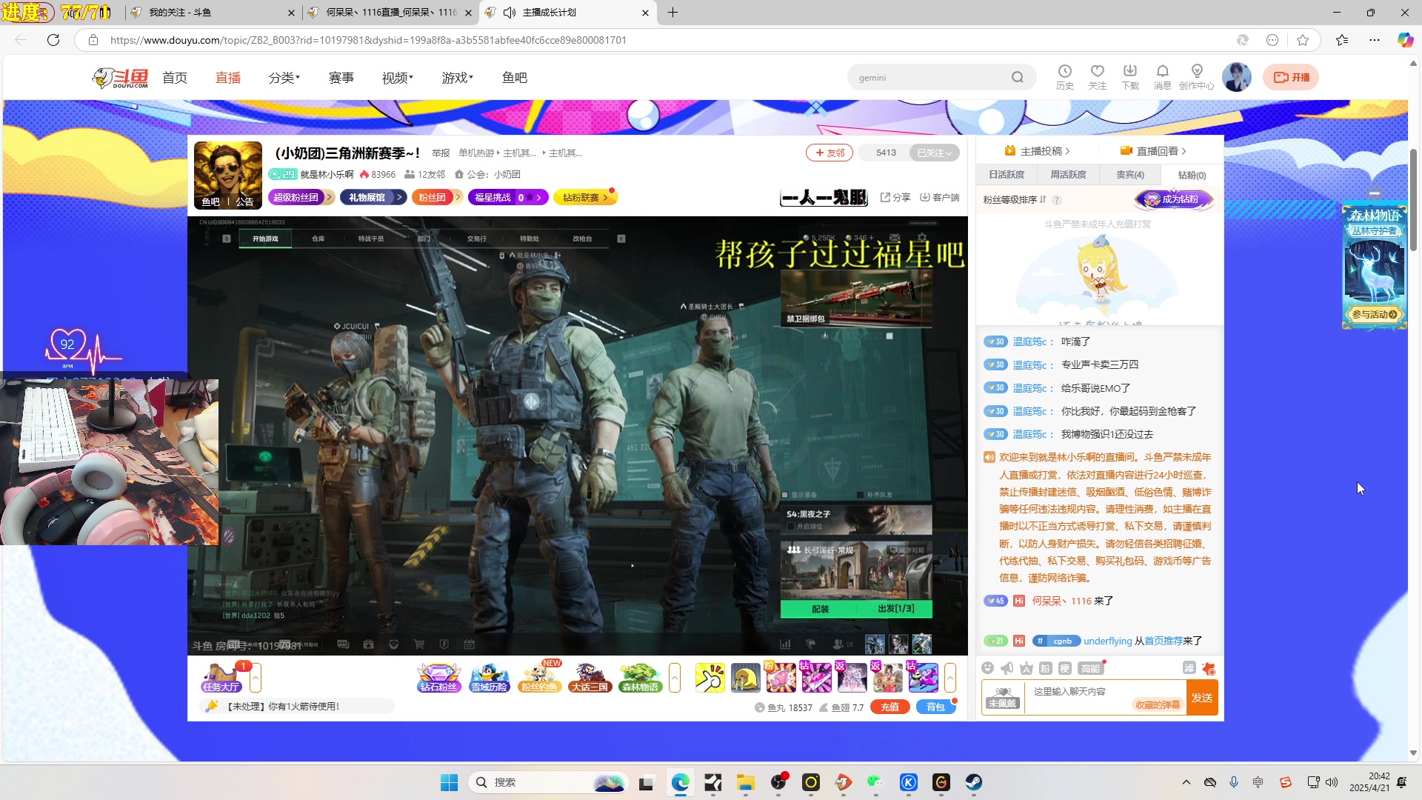
Task: Open the 分类 category dropdown menu
Action: [x=284, y=78]
